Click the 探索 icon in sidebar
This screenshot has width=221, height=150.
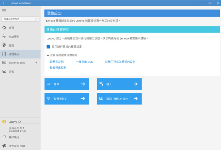click(x=4, y=71)
